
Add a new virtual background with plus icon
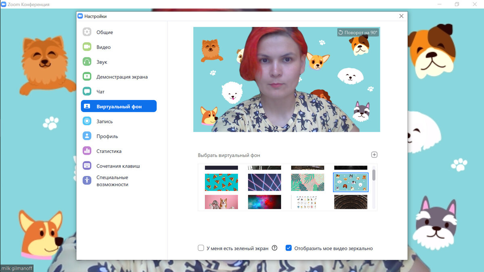[x=374, y=155]
